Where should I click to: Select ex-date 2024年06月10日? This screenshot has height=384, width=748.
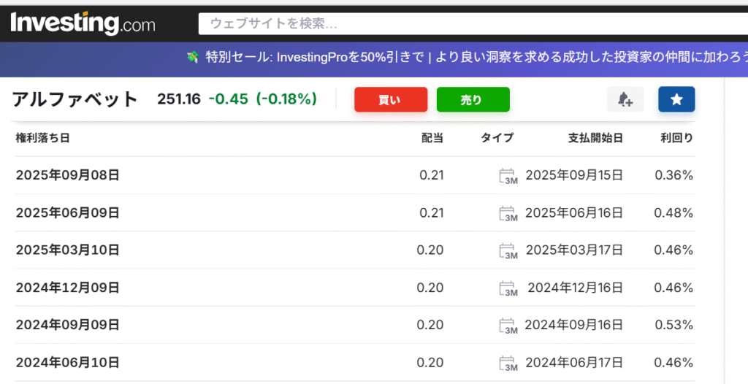(x=68, y=363)
